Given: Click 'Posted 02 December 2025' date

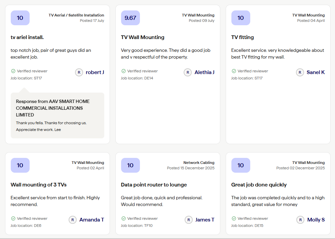Looking at the screenshot, I should (300, 168).
